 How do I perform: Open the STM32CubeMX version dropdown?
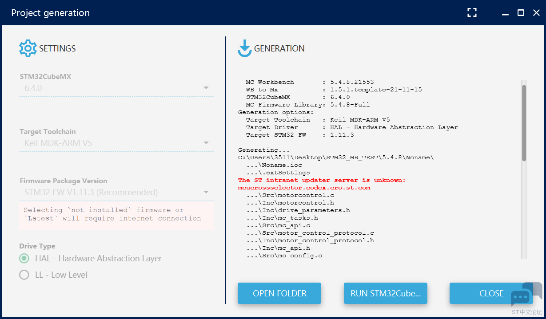coord(116,88)
